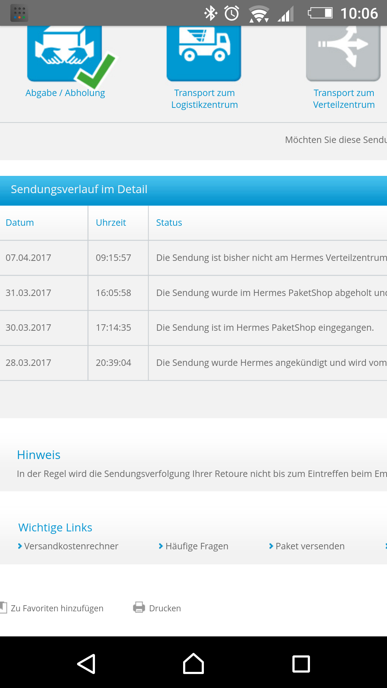Viewport: 387px width, 688px height.
Task: Select the Uhrzeit column header
Action: [x=111, y=223]
